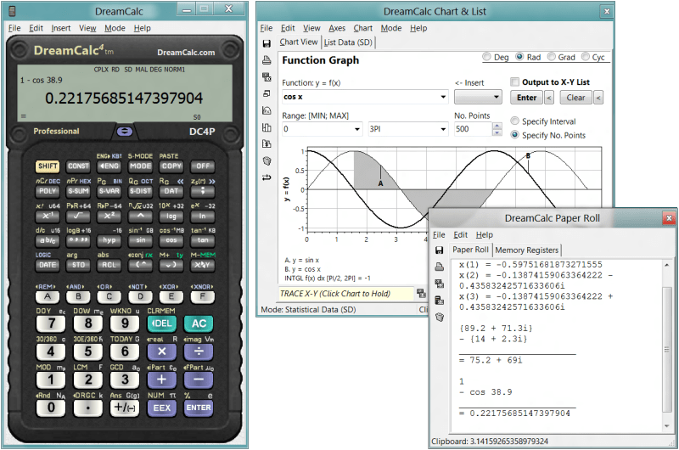679x450 pixels.
Task: Click the DEL key on the calculator
Action: pyautogui.click(x=162, y=323)
